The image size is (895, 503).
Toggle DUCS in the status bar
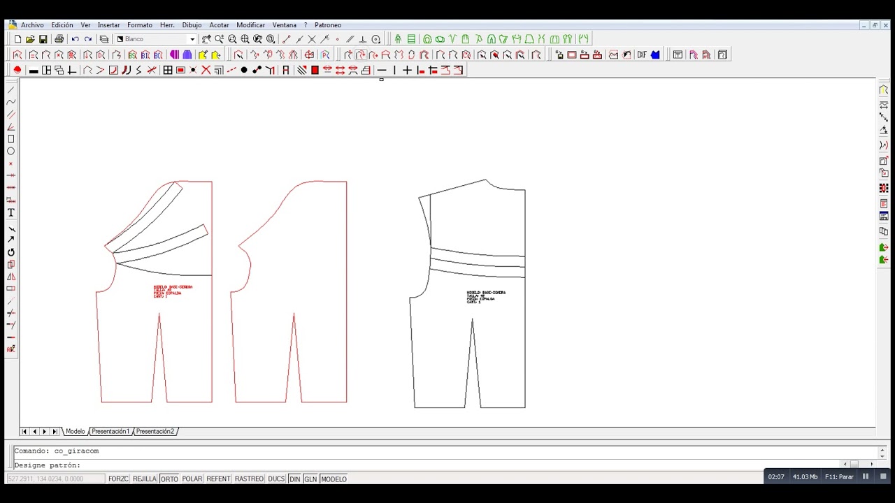coord(276,479)
